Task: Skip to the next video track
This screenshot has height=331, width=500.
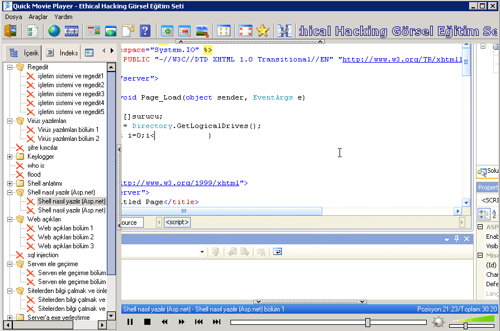Action: [216, 322]
